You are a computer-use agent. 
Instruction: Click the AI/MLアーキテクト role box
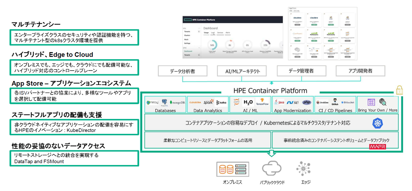pyautogui.click(x=242, y=71)
